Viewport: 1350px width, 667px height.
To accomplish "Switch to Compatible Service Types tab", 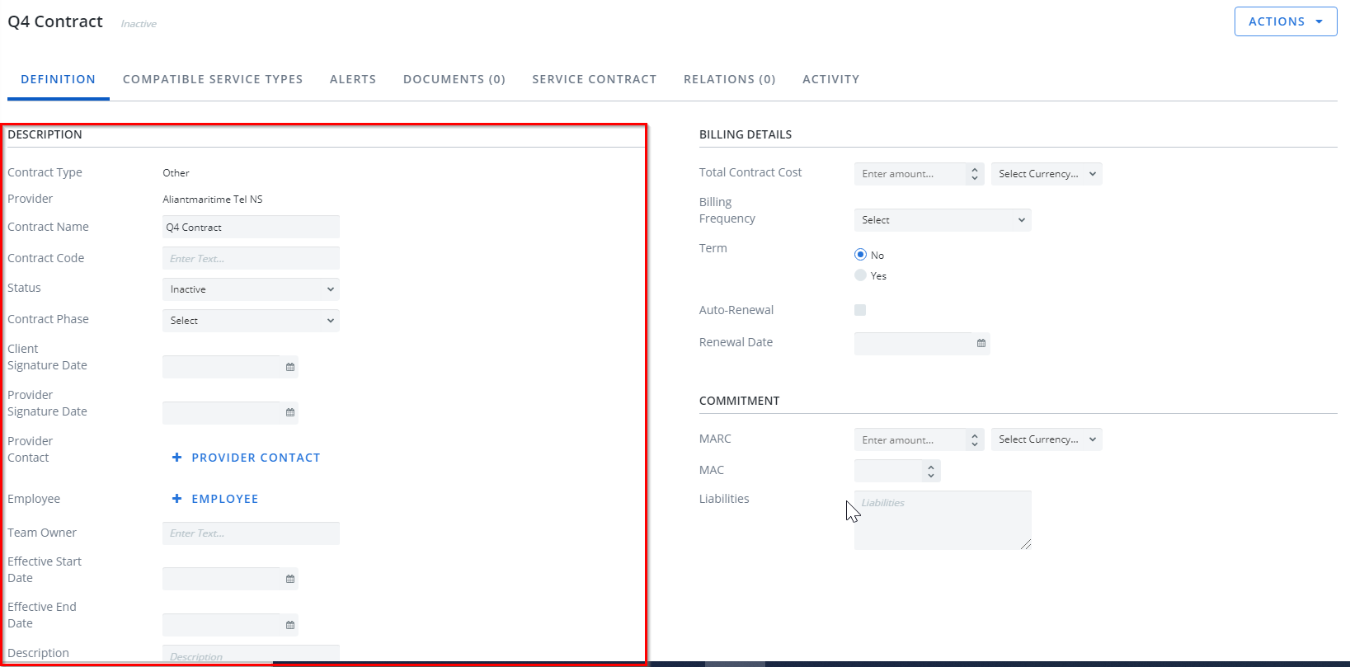I will click(213, 79).
